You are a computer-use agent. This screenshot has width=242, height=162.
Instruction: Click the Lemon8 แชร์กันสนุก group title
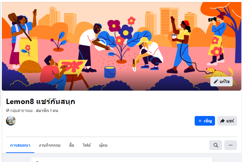40,102
